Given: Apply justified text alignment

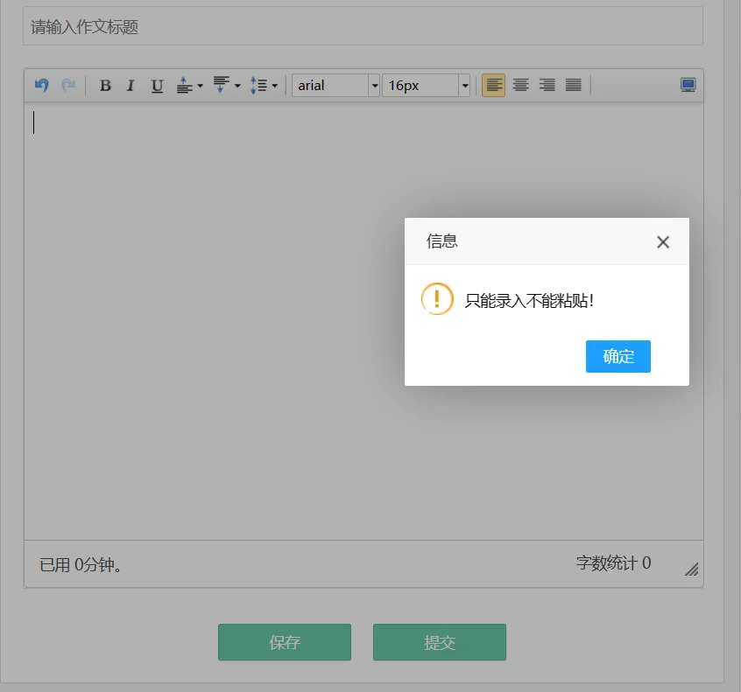Looking at the screenshot, I should pyautogui.click(x=573, y=86).
